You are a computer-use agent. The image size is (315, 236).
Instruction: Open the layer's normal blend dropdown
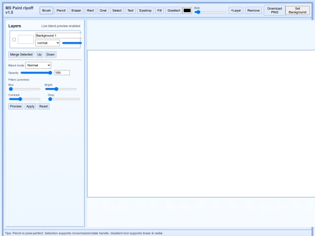(48, 43)
